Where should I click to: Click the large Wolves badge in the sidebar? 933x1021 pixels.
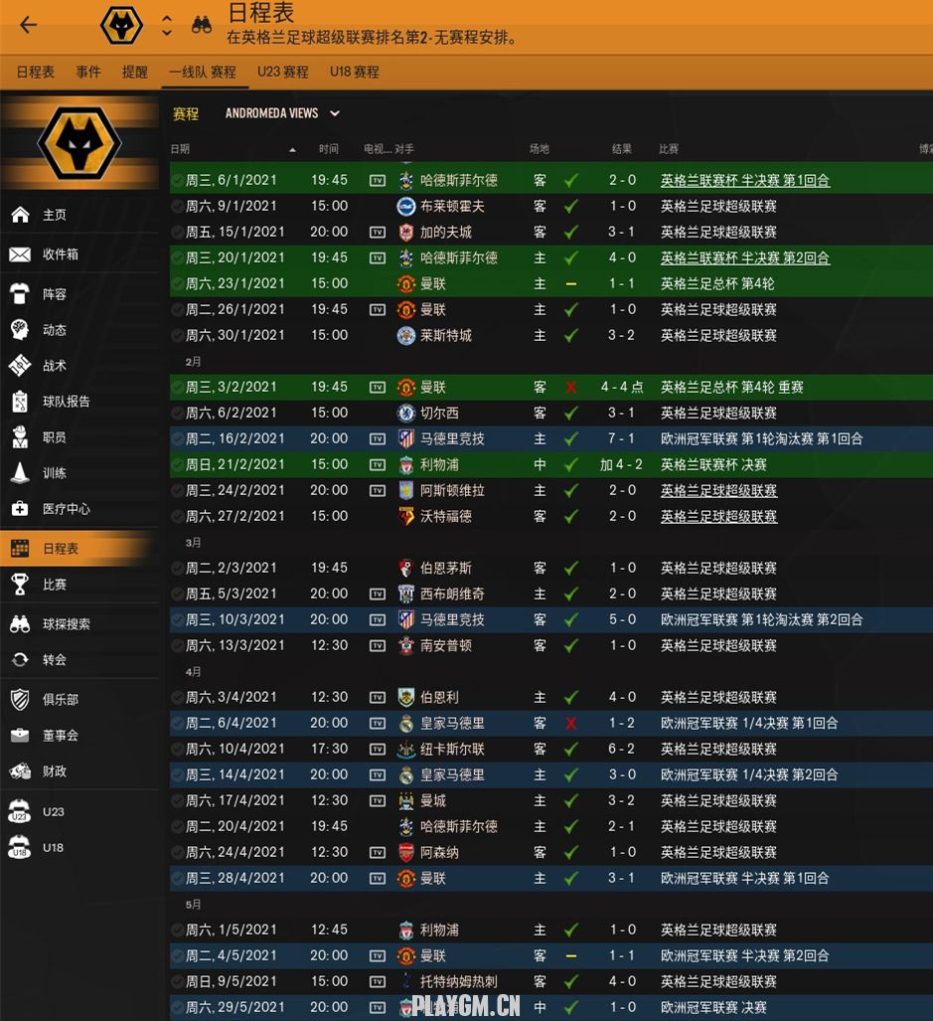(x=78, y=145)
